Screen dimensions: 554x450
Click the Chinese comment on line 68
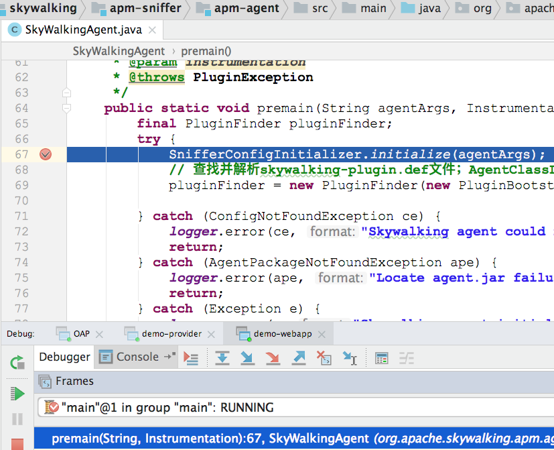(x=361, y=170)
